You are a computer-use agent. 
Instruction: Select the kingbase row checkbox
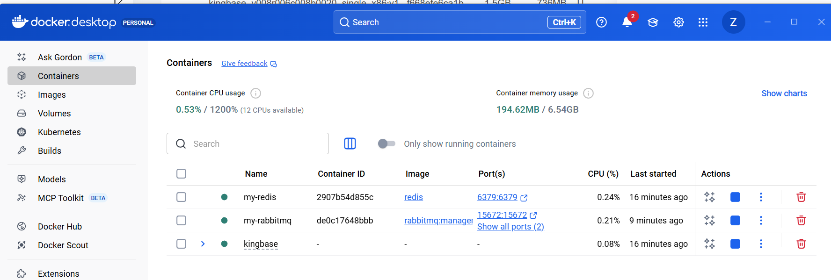pyautogui.click(x=182, y=244)
